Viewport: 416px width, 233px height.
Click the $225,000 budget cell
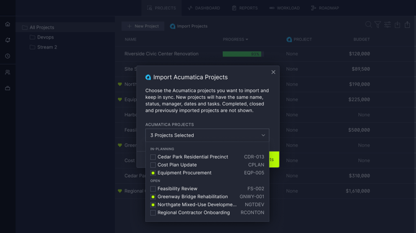(359, 99)
